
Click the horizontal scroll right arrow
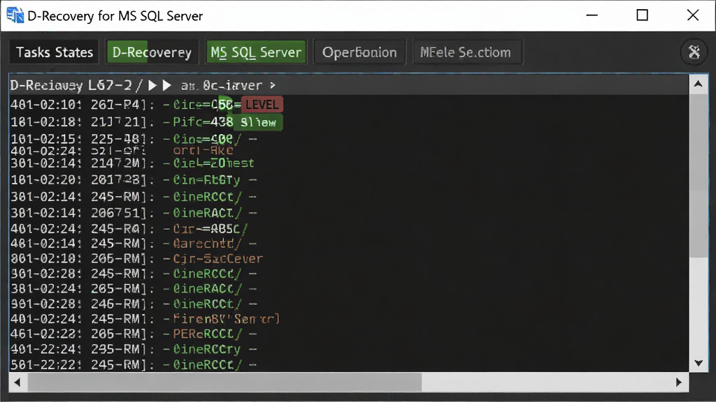click(x=678, y=382)
